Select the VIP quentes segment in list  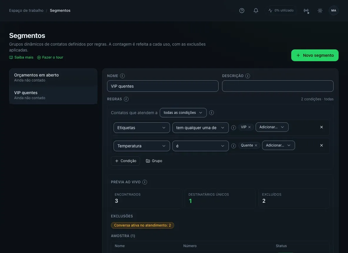(x=53, y=95)
